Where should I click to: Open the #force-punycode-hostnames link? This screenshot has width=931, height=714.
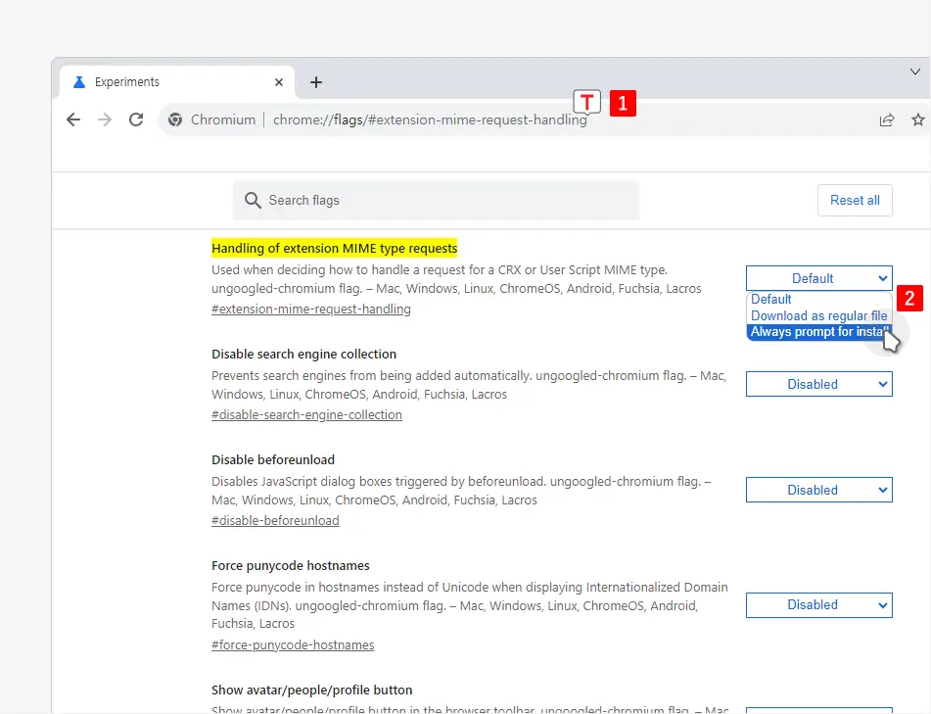coord(292,644)
